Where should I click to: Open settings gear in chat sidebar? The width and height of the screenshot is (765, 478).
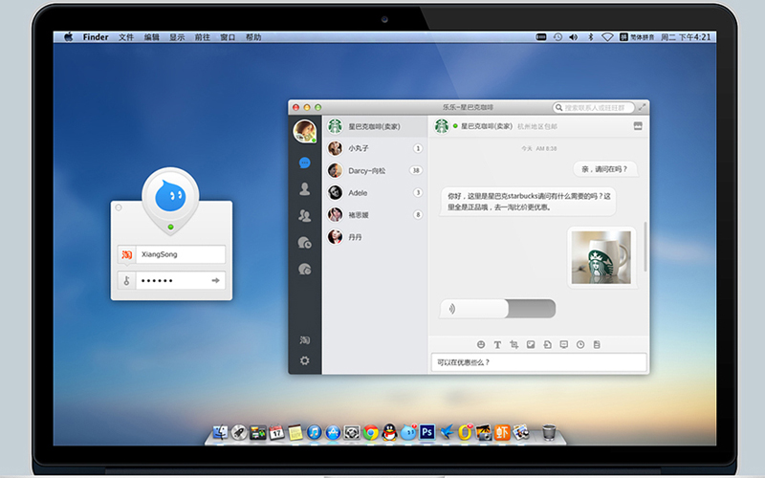point(304,360)
